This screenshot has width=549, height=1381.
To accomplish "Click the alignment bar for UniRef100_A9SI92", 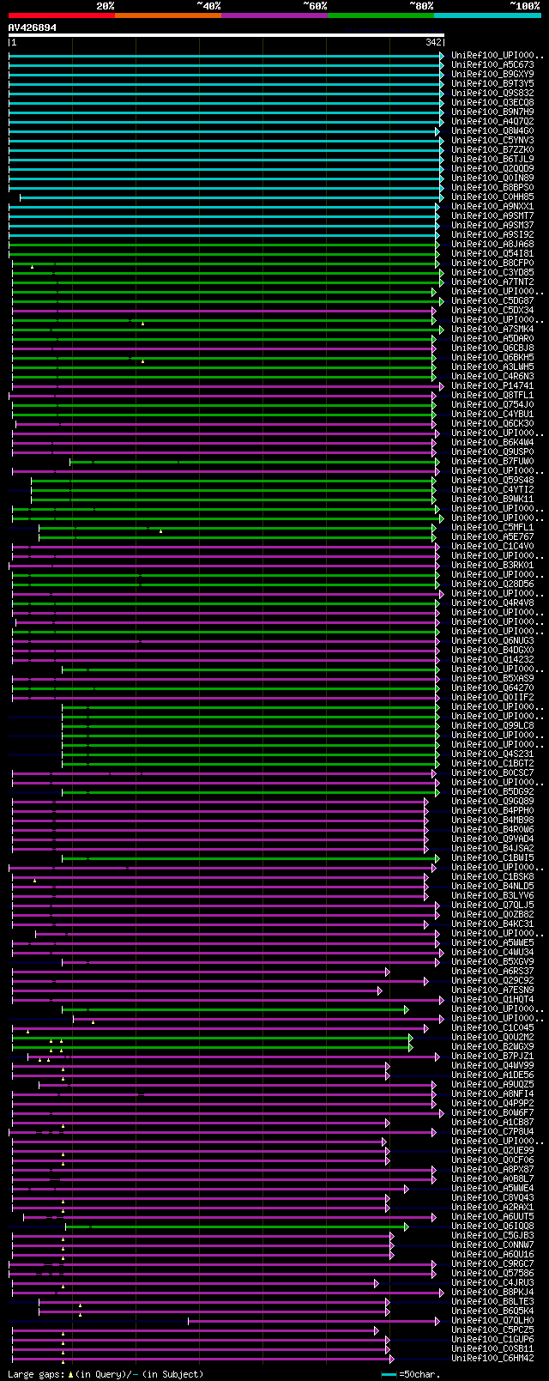I will 223,234.
